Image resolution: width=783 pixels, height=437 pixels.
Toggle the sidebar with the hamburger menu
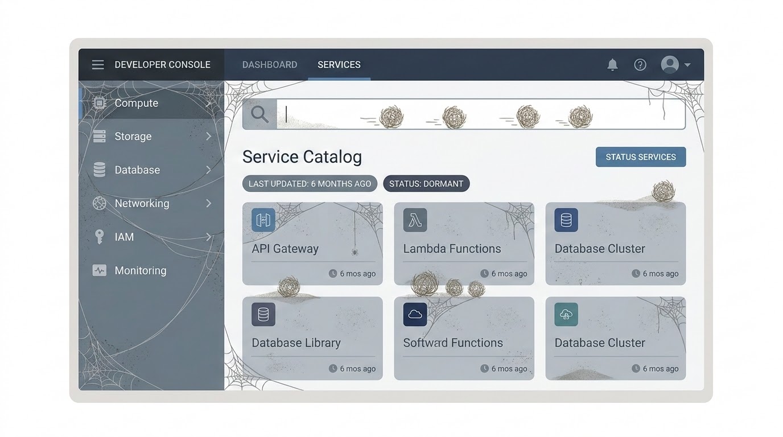97,64
